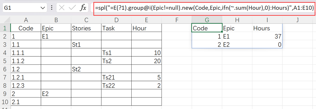Click the Enter checkmark icon in formula bar

coord(72,8)
